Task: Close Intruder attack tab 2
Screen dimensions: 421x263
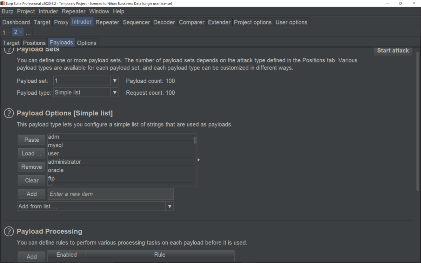Action: click(21, 32)
